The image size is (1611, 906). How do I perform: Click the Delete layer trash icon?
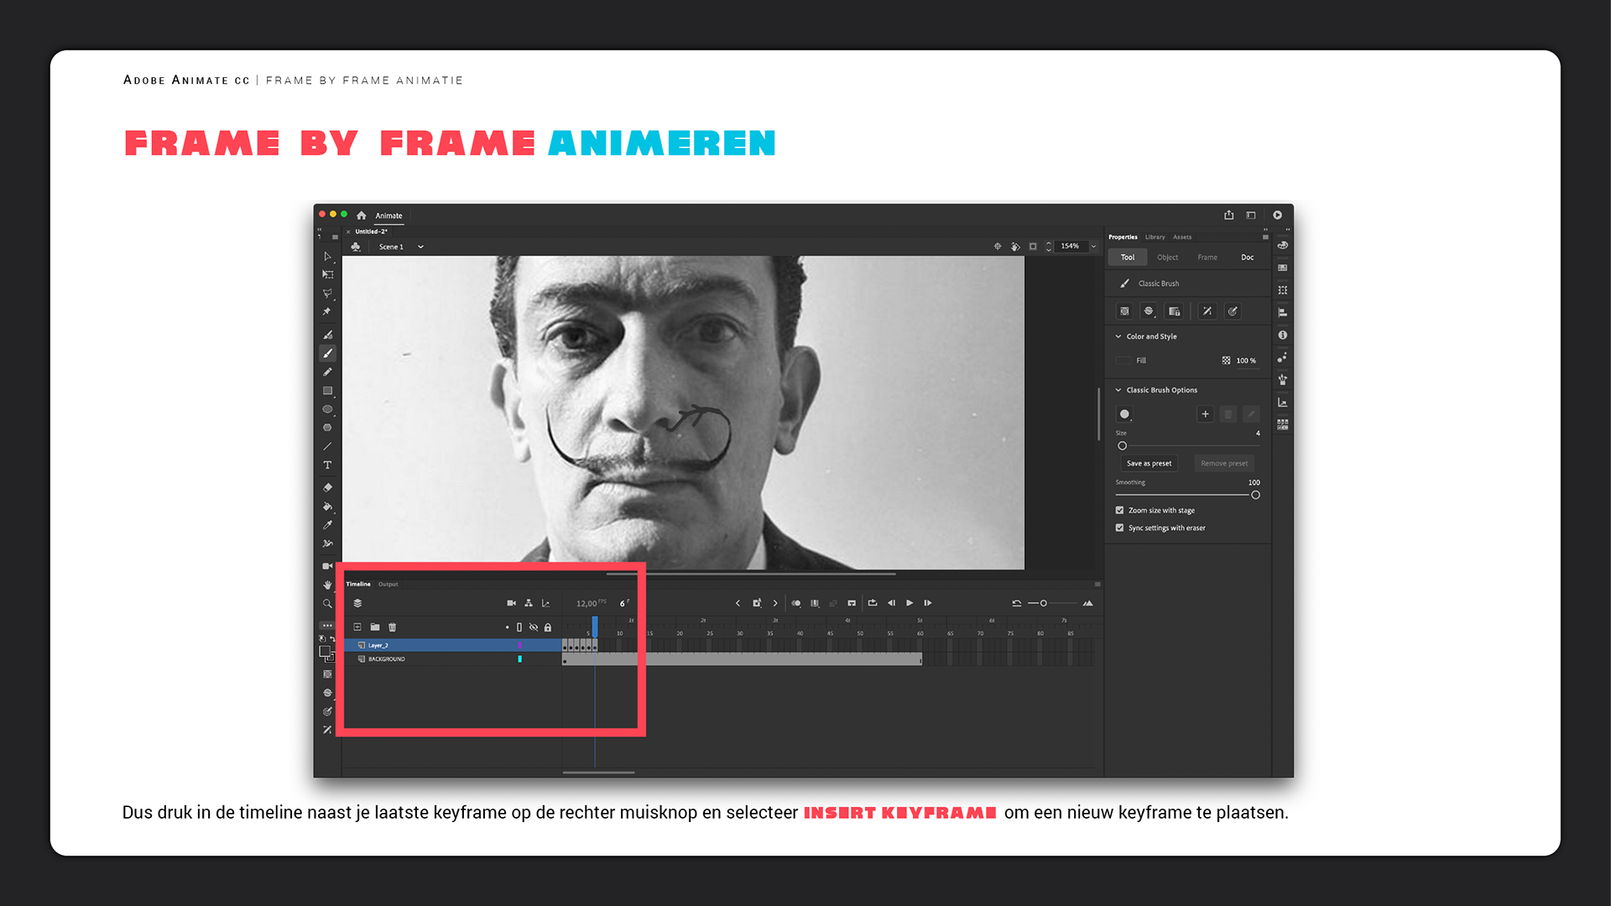pyautogui.click(x=392, y=627)
